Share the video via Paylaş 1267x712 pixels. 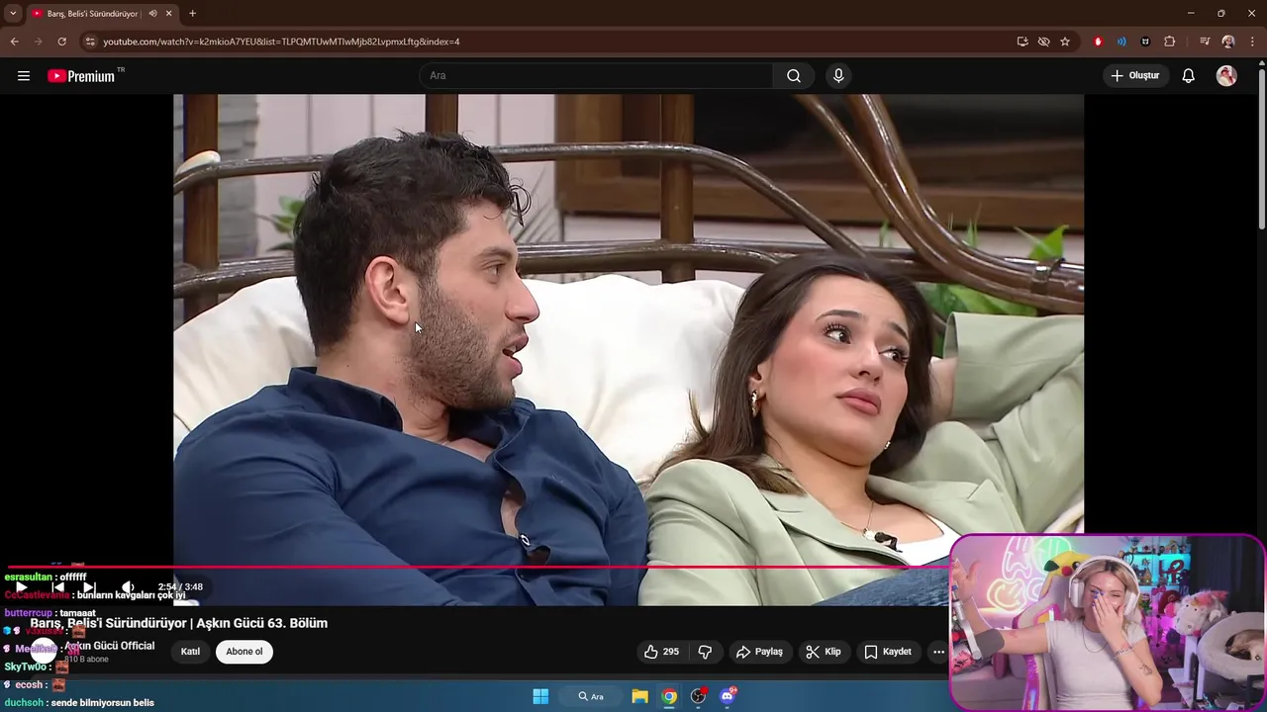pyautogui.click(x=759, y=652)
